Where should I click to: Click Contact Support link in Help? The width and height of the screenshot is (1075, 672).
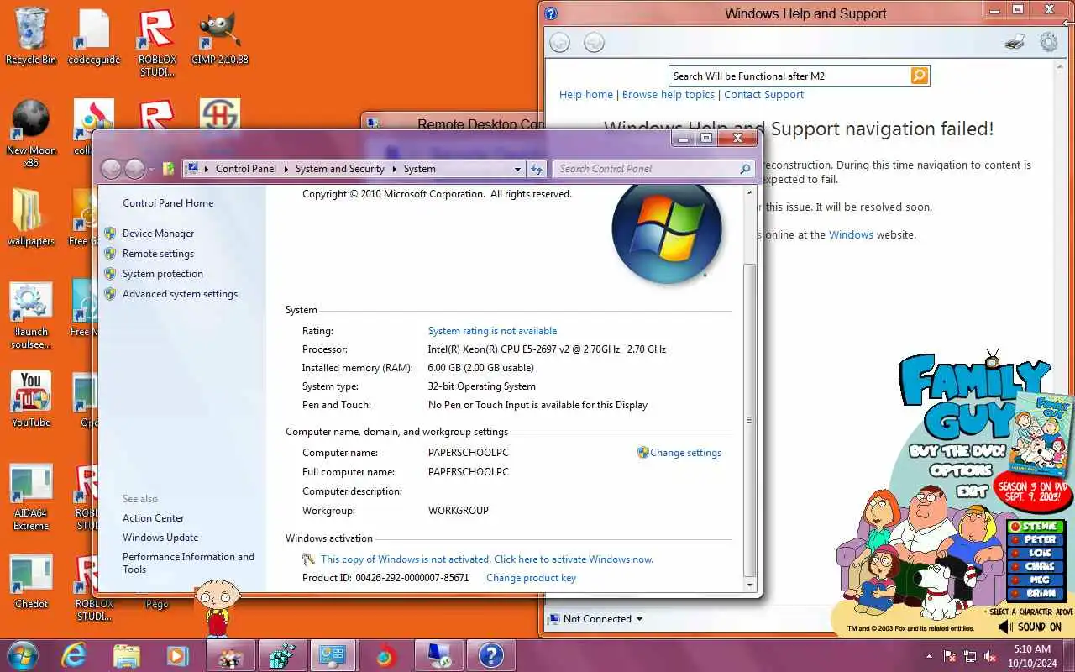coord(764,95)
